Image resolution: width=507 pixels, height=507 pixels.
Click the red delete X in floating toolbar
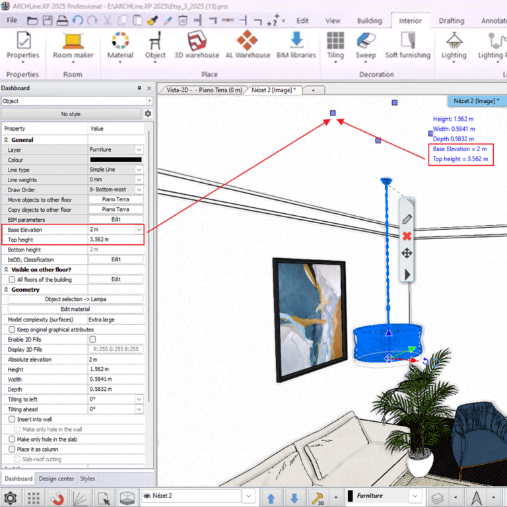407,236
